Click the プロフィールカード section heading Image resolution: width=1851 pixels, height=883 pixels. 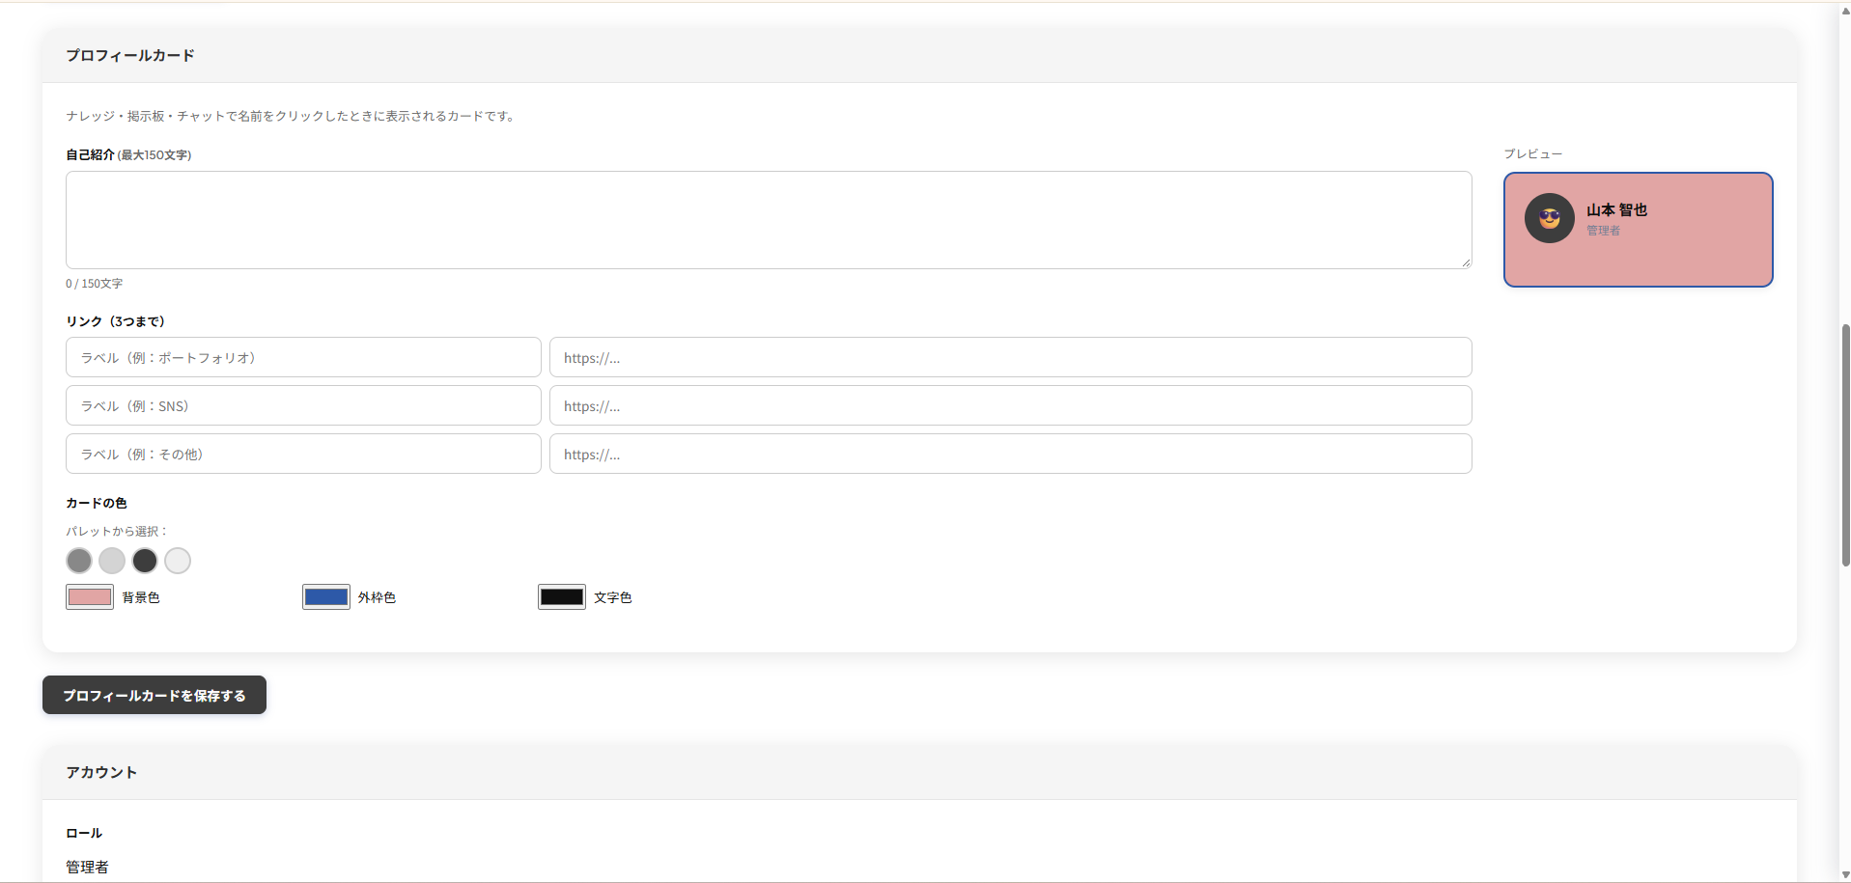coord(130,55)
